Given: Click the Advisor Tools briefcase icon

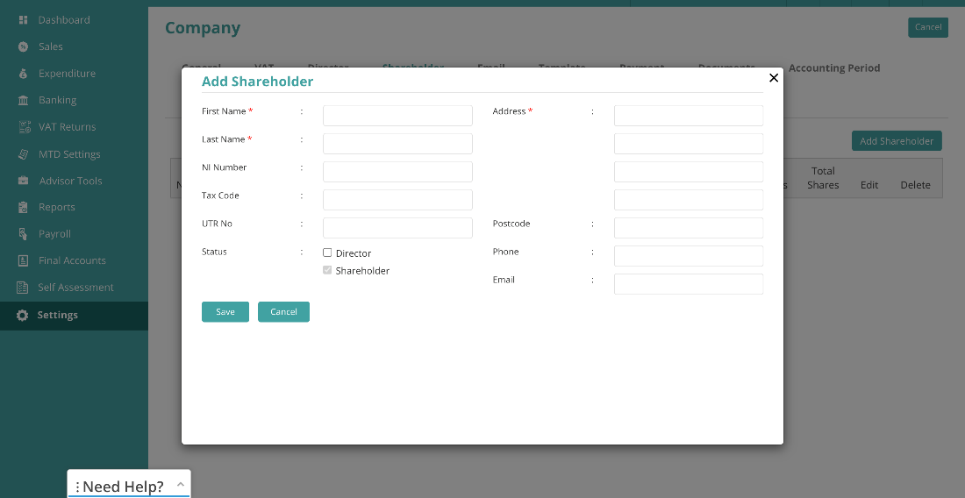Looking at the screenshot, I should tap(24, 181).
